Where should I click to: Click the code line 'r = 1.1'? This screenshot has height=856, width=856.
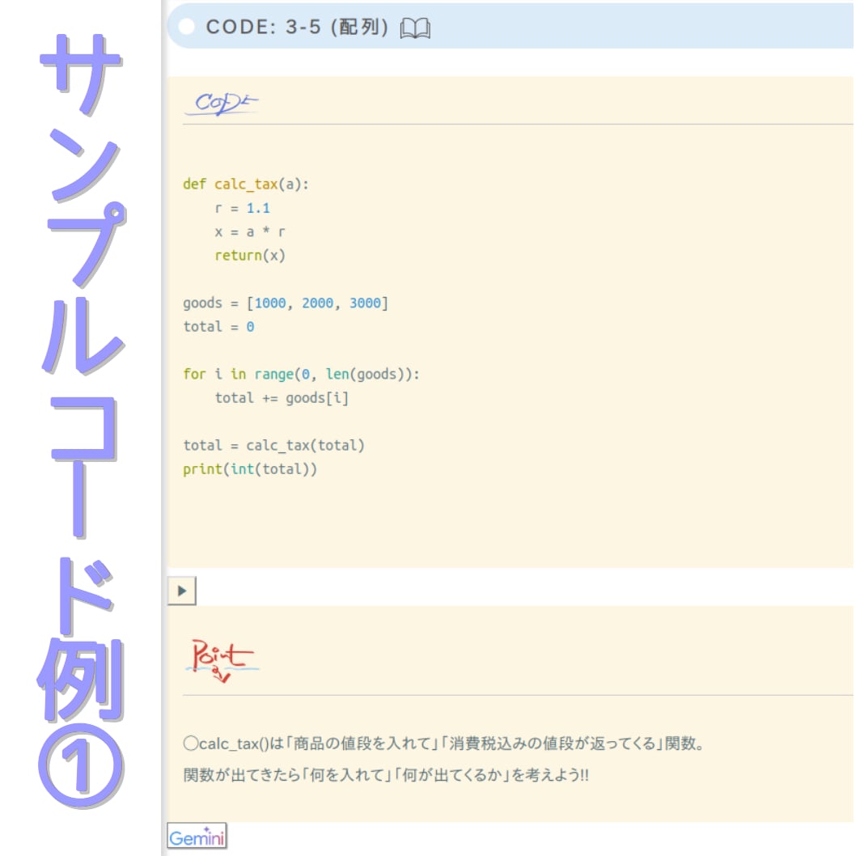[243, 208]
